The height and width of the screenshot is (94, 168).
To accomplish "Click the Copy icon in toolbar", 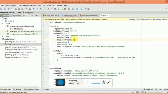I will point(19,9).
